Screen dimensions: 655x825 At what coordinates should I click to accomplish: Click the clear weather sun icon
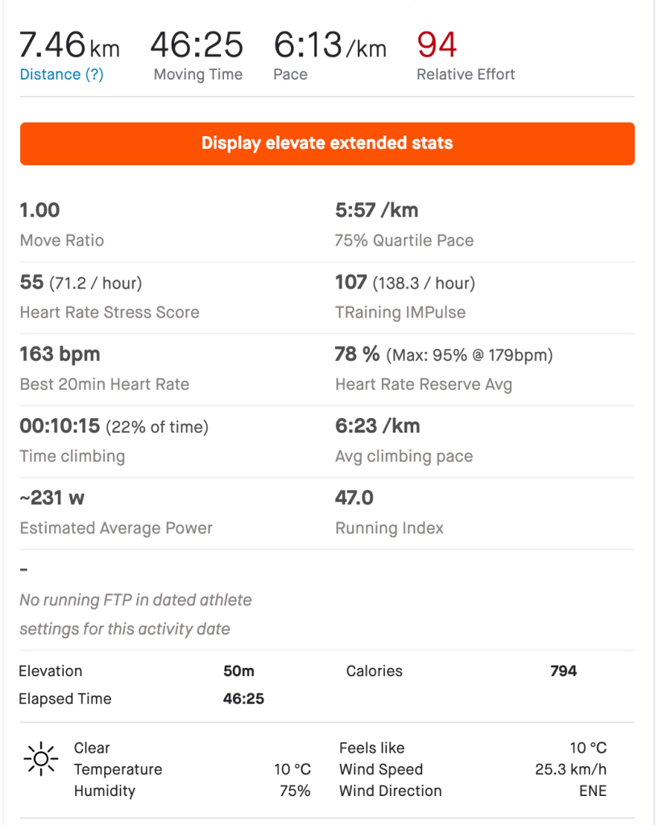(41, 759)
